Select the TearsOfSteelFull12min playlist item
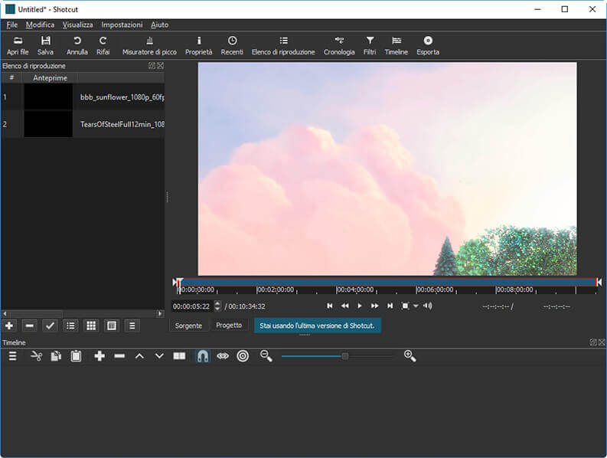 coord(83,124)
